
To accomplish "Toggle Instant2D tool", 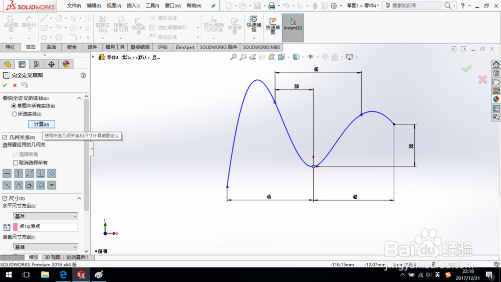I will 293,28.
